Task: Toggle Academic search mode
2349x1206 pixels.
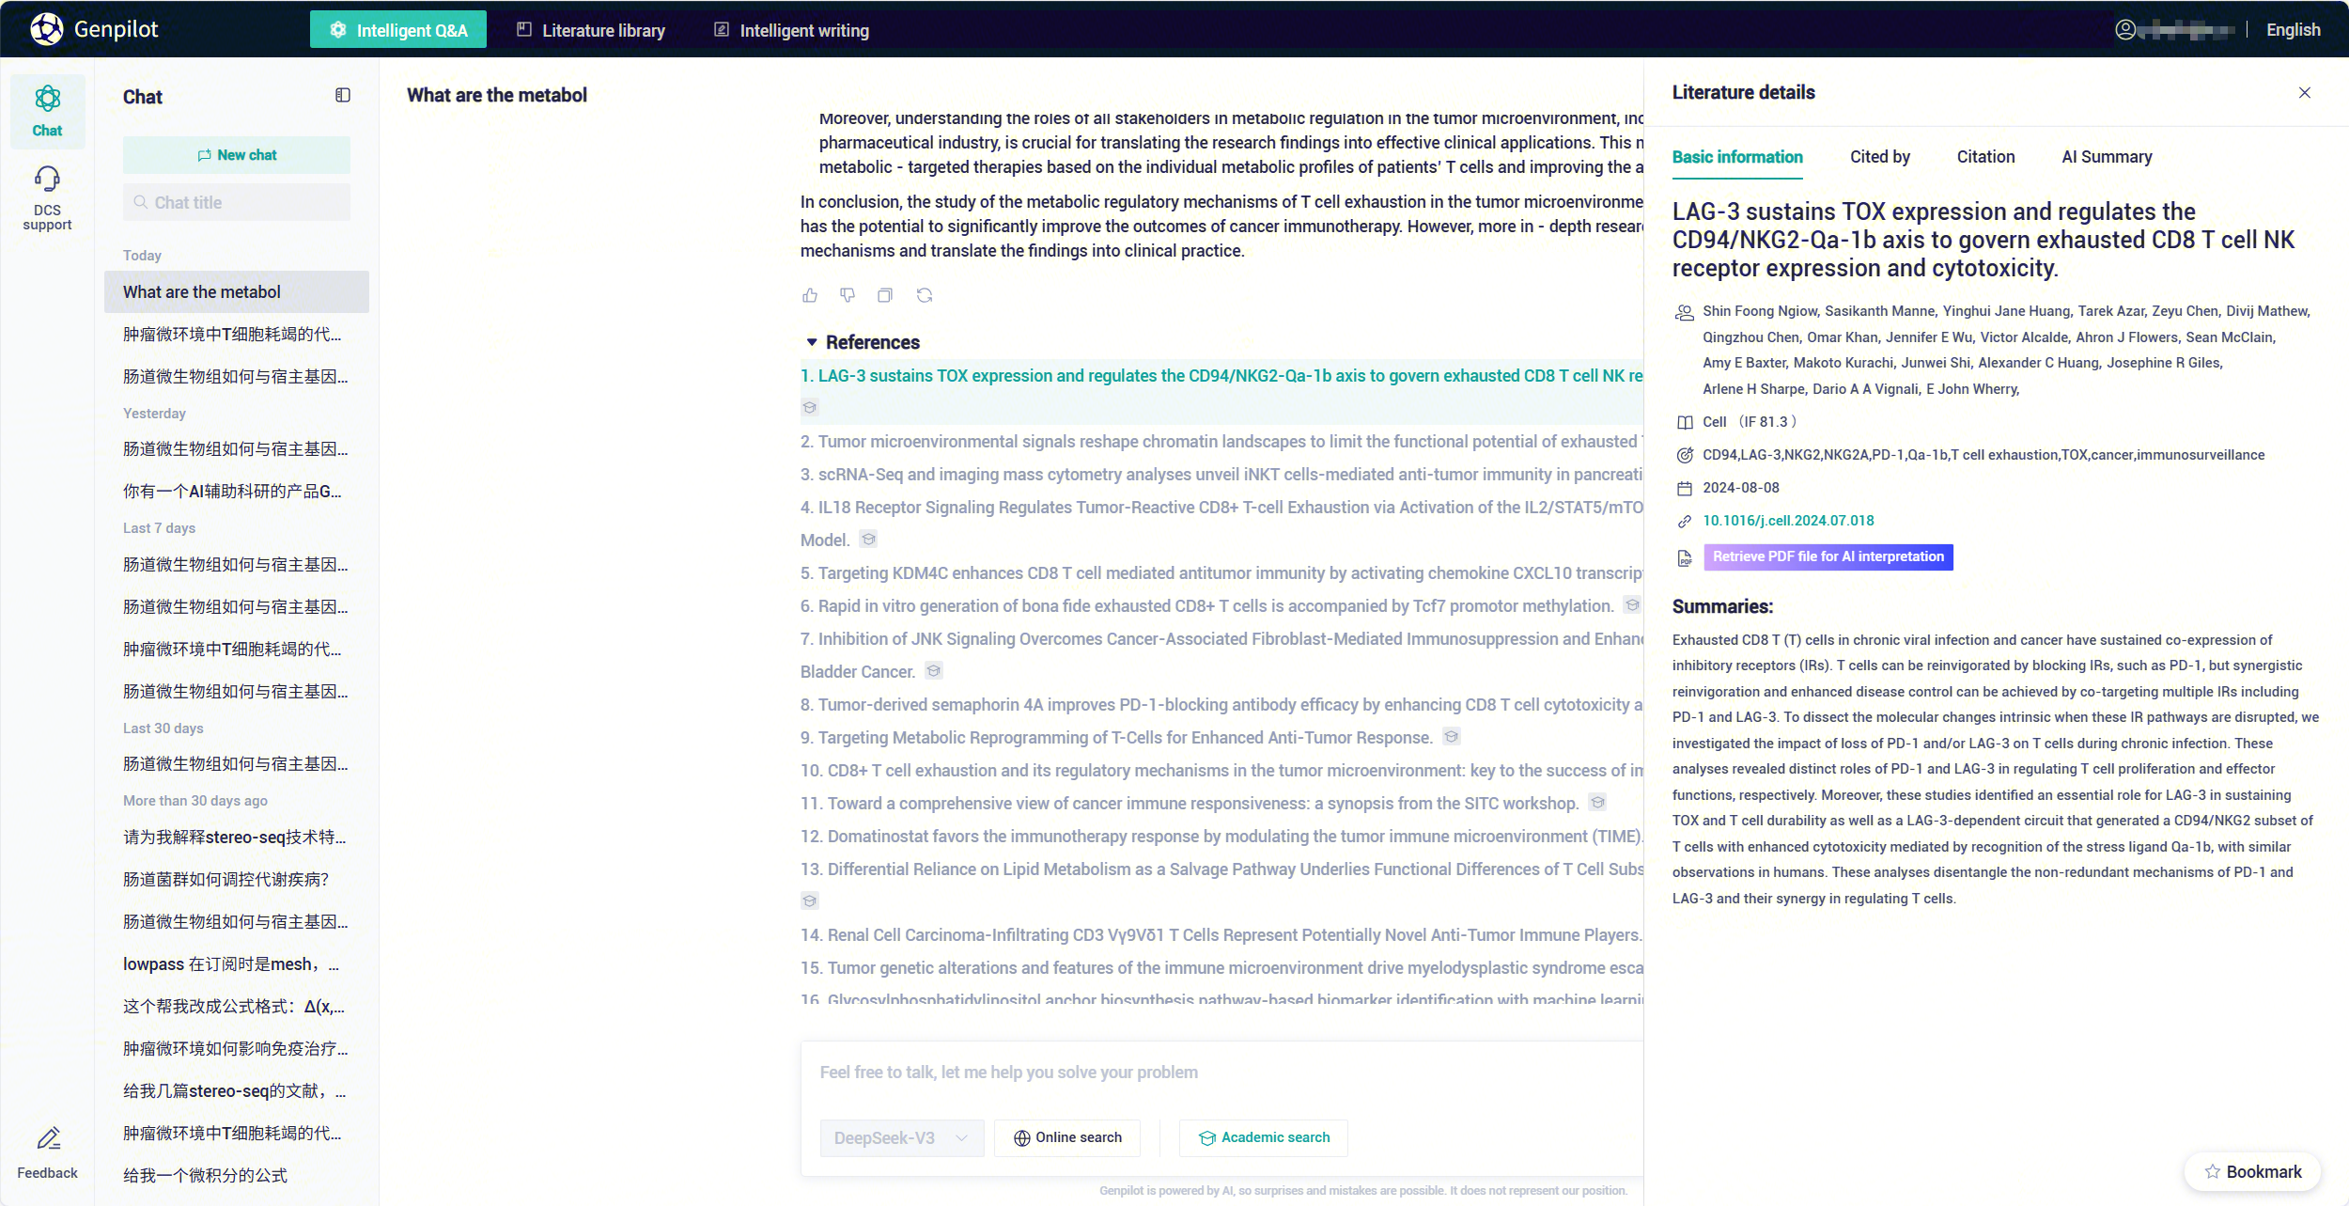Action: 1264,1137
